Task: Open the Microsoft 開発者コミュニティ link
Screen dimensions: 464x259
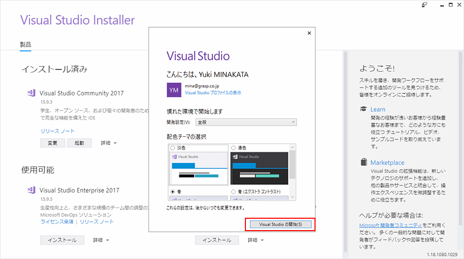Action: (x=391, y=225)
